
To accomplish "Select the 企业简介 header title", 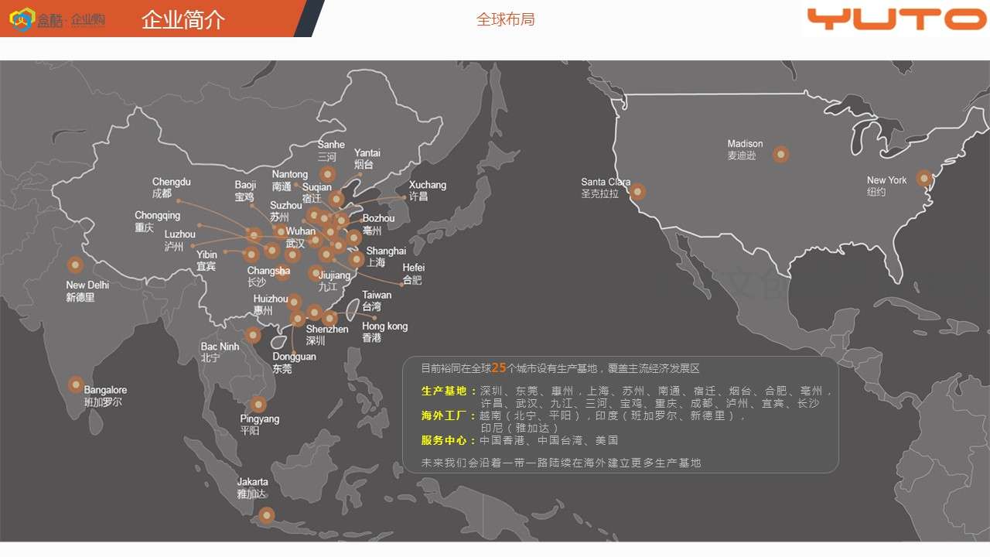I will coord(183,20).
